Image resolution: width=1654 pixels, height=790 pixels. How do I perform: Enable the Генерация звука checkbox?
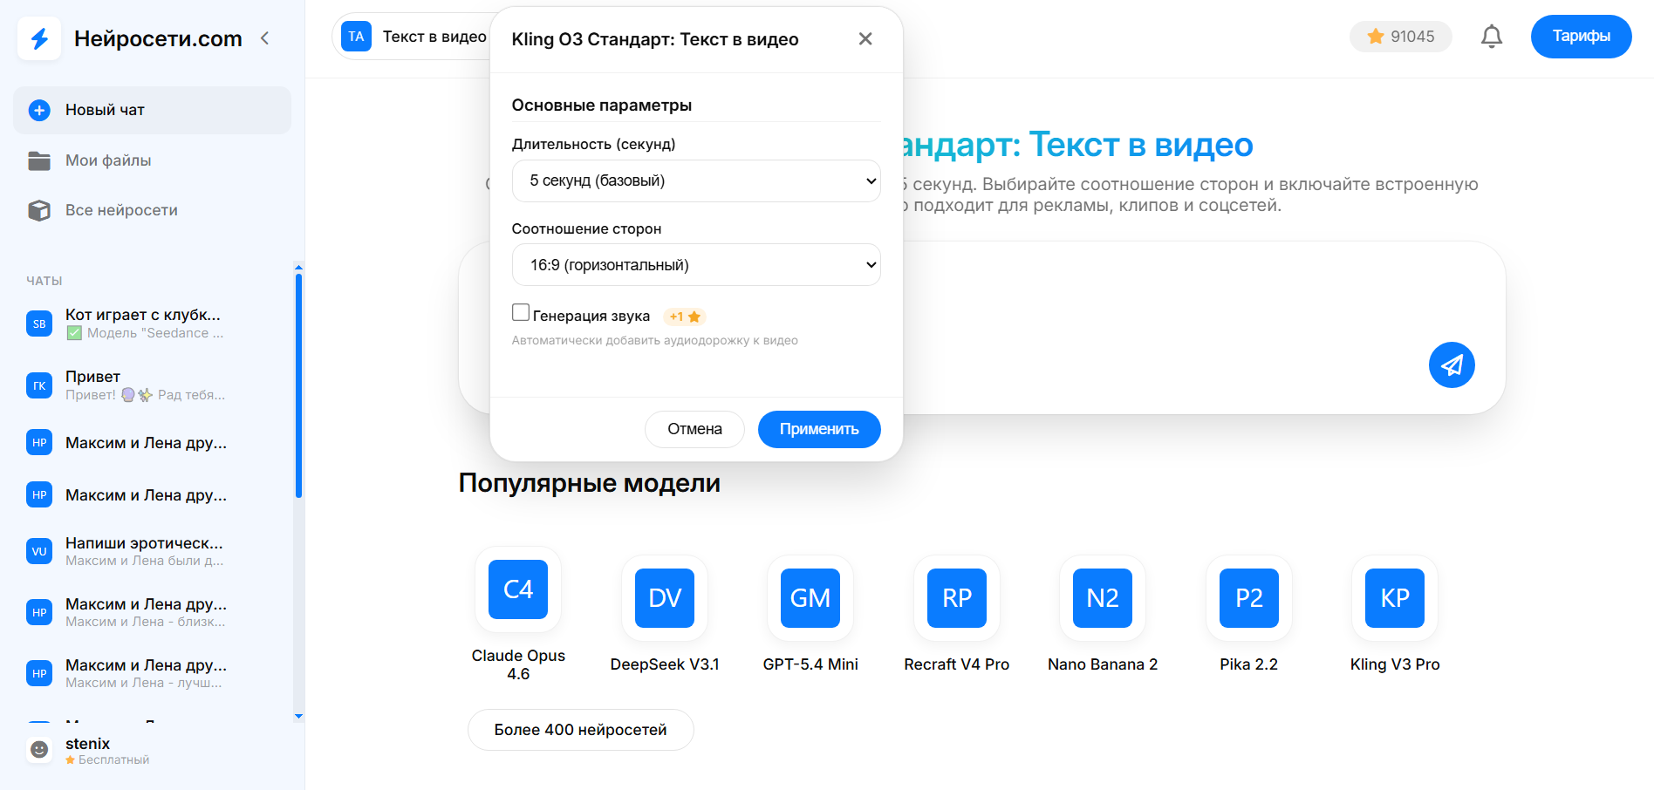click(x=521, y=312)
